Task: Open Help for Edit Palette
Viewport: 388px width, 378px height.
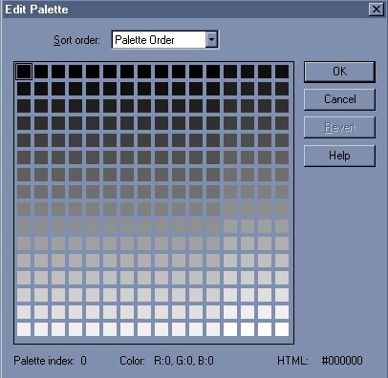Action: pos(339,156)
